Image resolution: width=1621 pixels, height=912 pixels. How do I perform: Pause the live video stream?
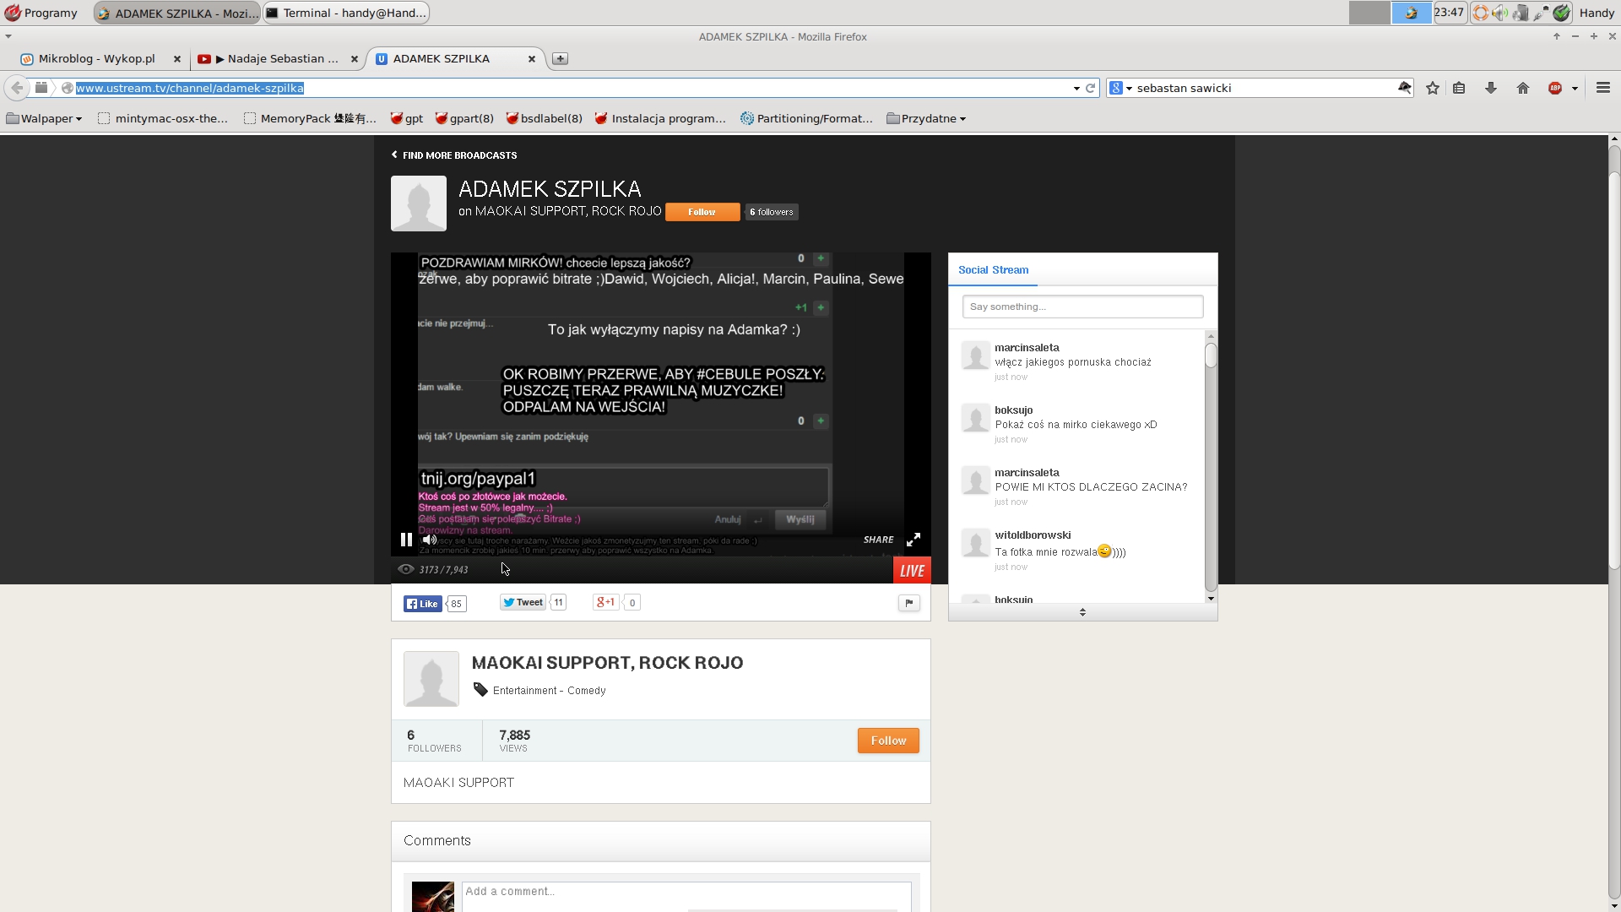tap(406, 540)
